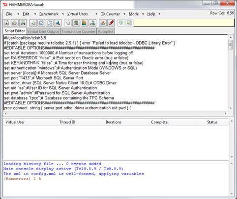Click the computer monitor toolbar icon
This screenshot has width=237, height=199.
pos(76,23)
